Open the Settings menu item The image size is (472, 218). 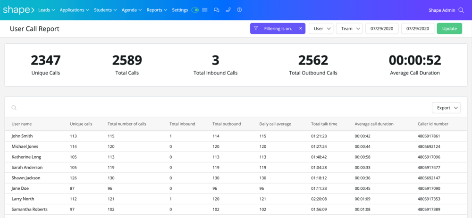[180, 10]
